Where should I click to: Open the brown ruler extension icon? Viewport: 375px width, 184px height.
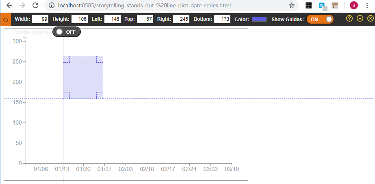coord(335,6)
